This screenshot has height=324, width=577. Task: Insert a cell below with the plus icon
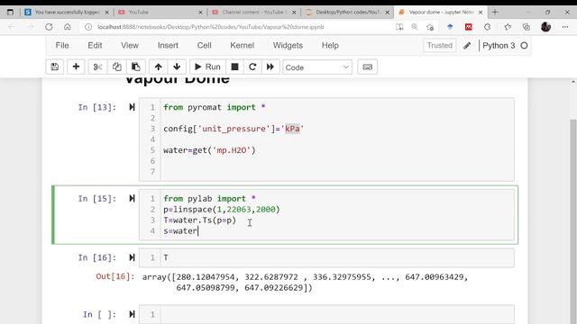tap(76, 67)
